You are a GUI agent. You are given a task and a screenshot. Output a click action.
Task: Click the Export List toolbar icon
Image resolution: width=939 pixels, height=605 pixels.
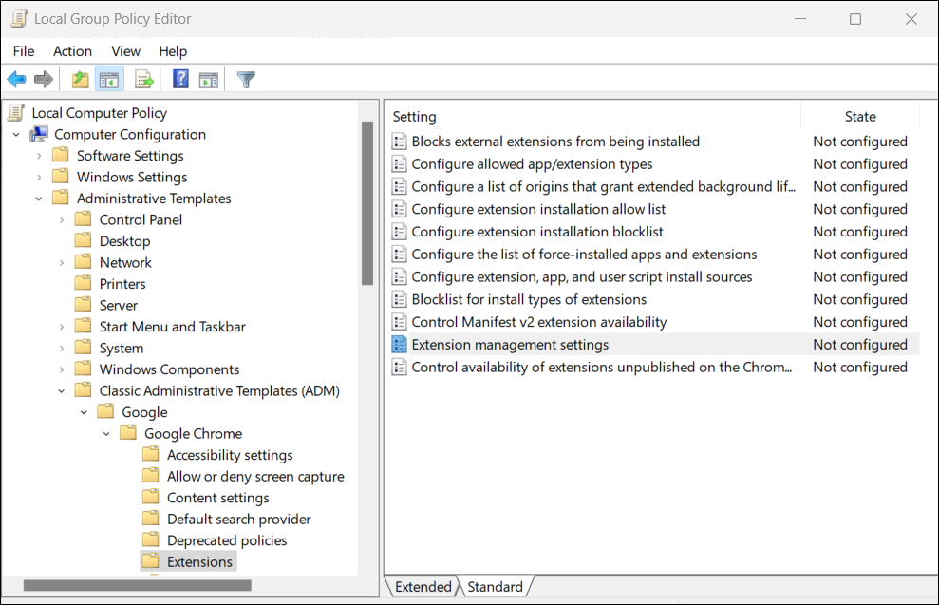[144, 80]
